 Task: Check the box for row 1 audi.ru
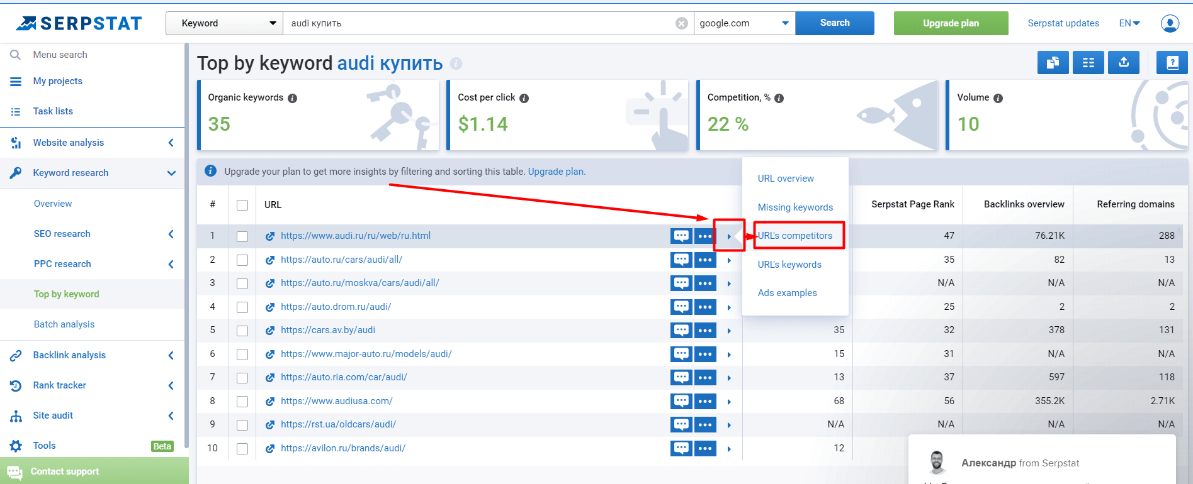pyautogui.click(x=242, y=236)
